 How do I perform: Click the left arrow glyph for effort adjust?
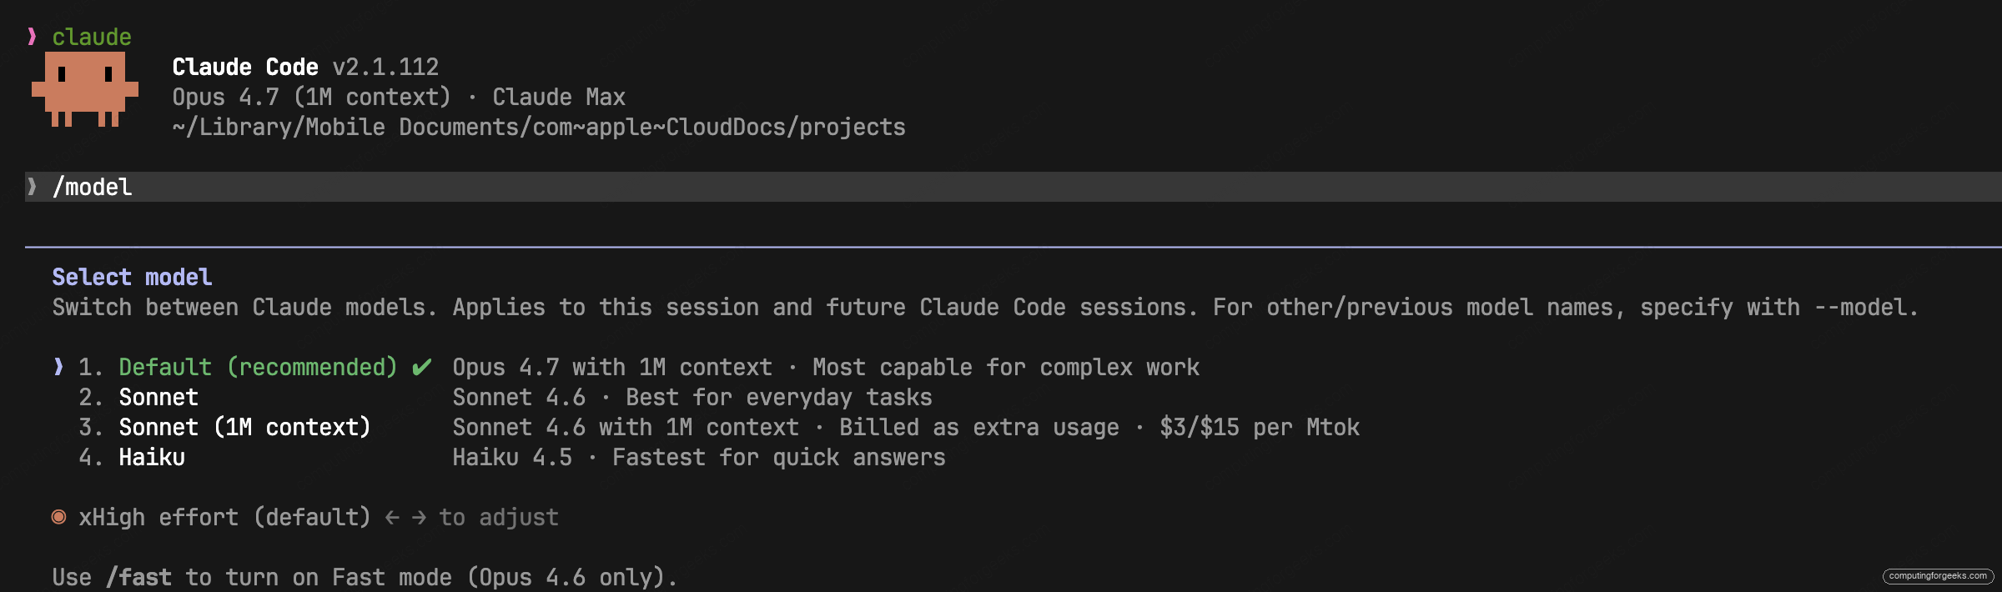coord(390,517)
